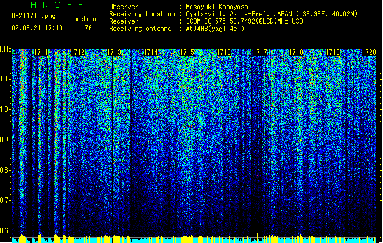
Task: Click the 0.9 kHz axis tick label
Action: [x=5, y=140]
